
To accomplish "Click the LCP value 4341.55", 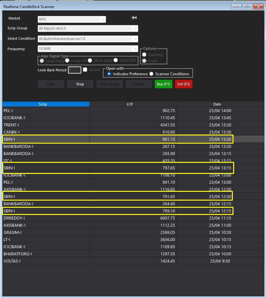I will [x=167, y=125].
